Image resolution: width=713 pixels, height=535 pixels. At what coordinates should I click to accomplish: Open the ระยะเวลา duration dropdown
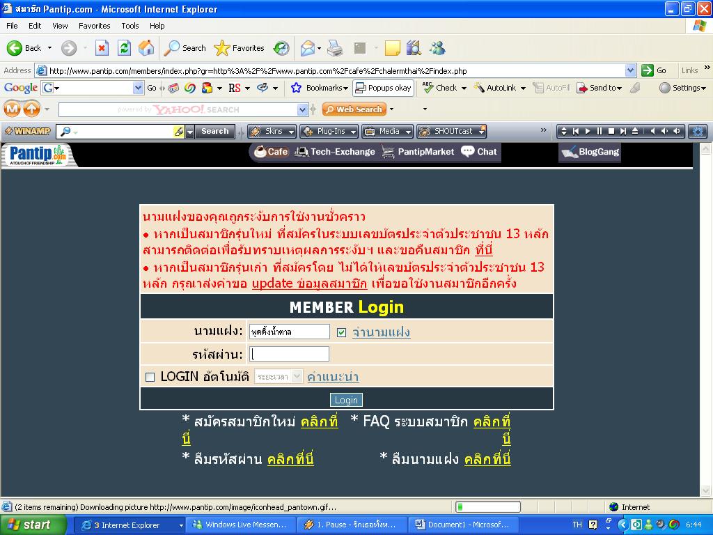[279, 377]
